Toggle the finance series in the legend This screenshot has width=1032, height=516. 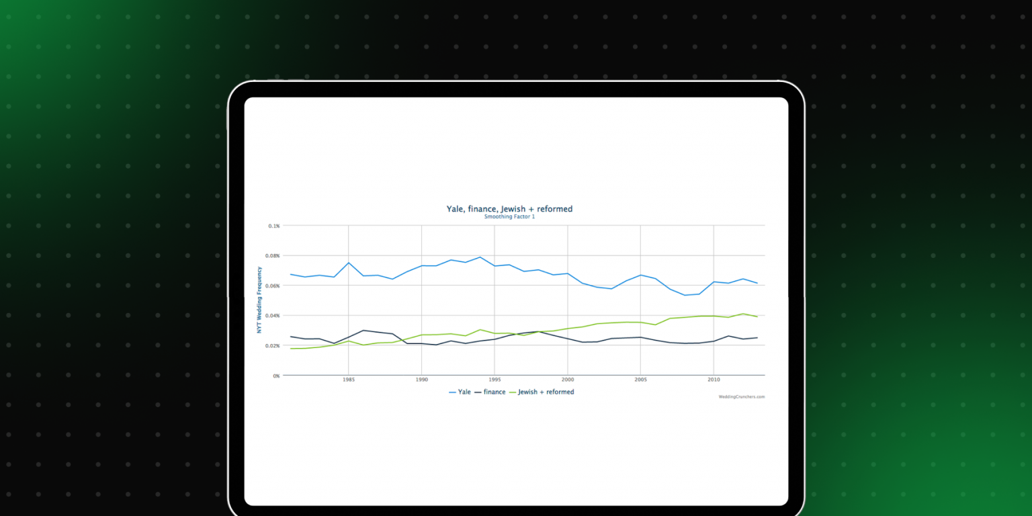(x=494, y=392)
